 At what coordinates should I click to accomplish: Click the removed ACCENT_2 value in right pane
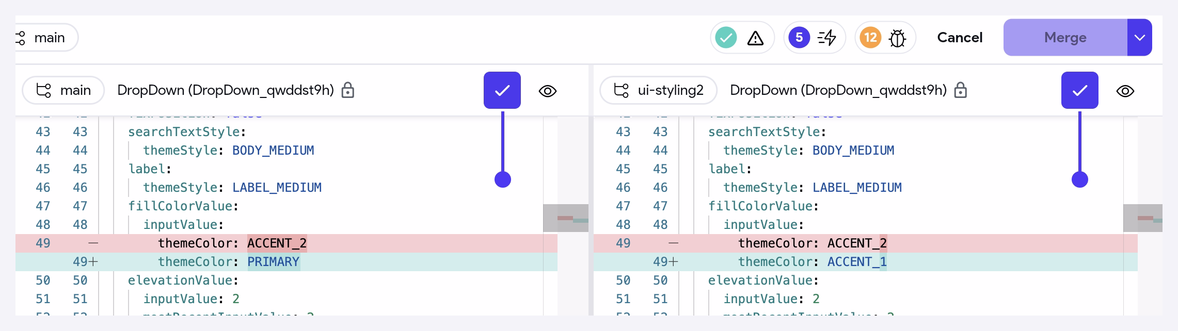[x=857, y=243]
